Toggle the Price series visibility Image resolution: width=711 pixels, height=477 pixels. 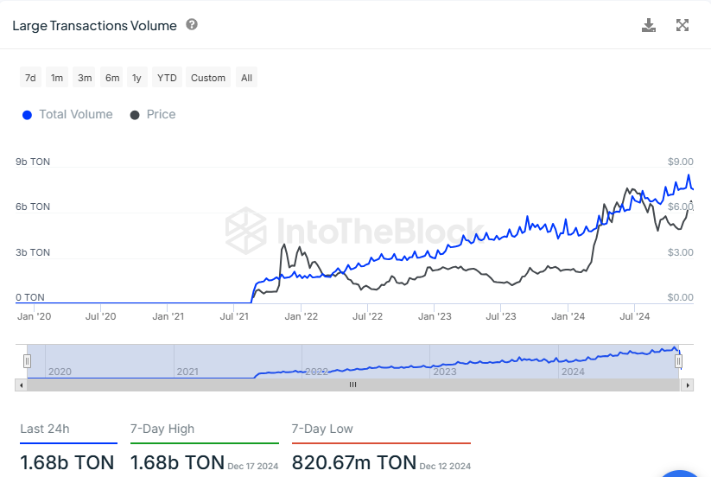(x=161, y=114)
